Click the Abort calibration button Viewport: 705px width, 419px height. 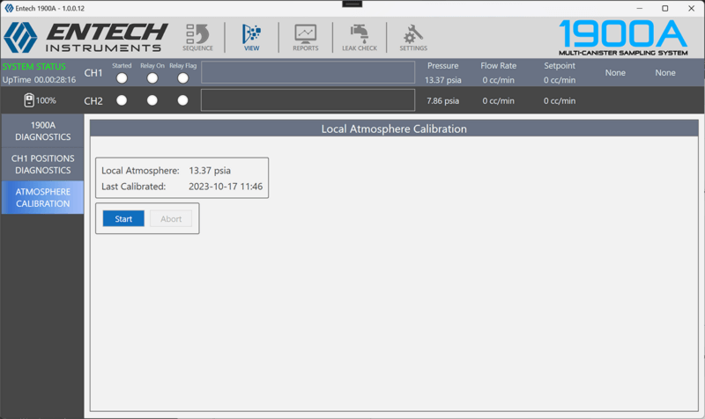(x=171, y=219)
